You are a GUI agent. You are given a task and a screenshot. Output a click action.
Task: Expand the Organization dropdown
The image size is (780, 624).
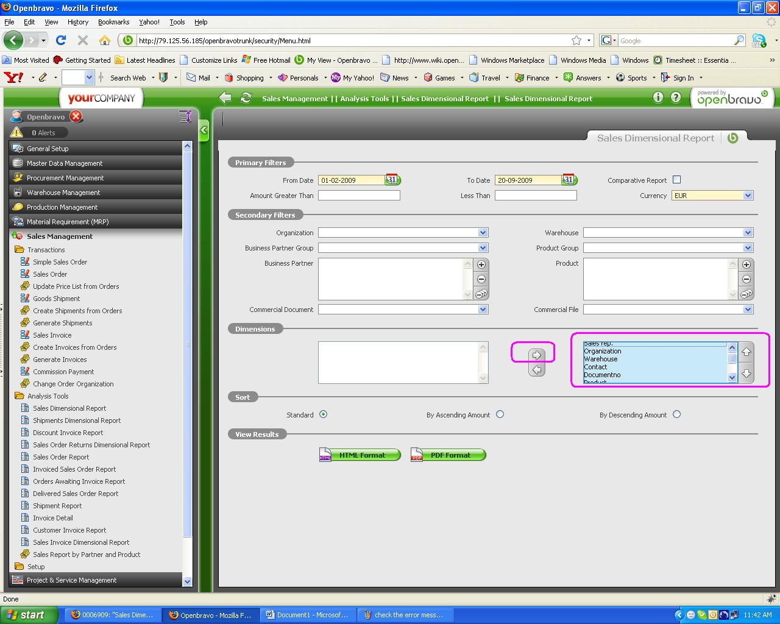[x=483, y=233]
